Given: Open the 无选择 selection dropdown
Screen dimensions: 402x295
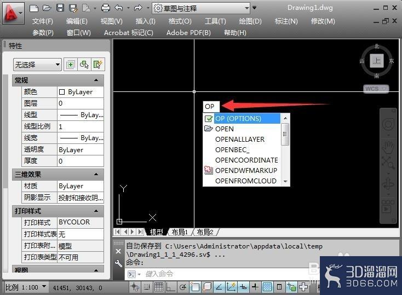Looking at the screenshot, I should pyautogui.click(x=37, y=65).
